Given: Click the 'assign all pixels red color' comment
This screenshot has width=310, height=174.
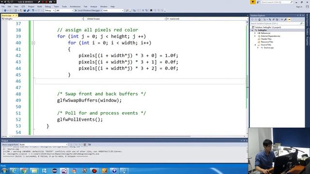Looking at the screenshot, I should pyautogui.click(x=97, y=30).
